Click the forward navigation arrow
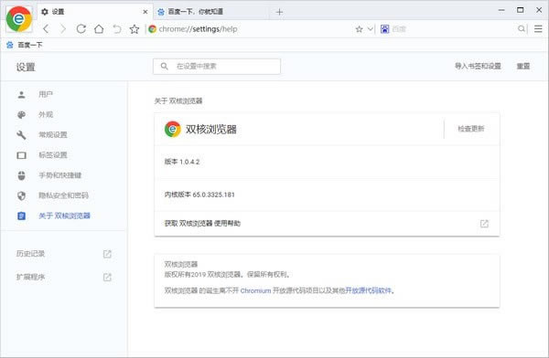 63,29
